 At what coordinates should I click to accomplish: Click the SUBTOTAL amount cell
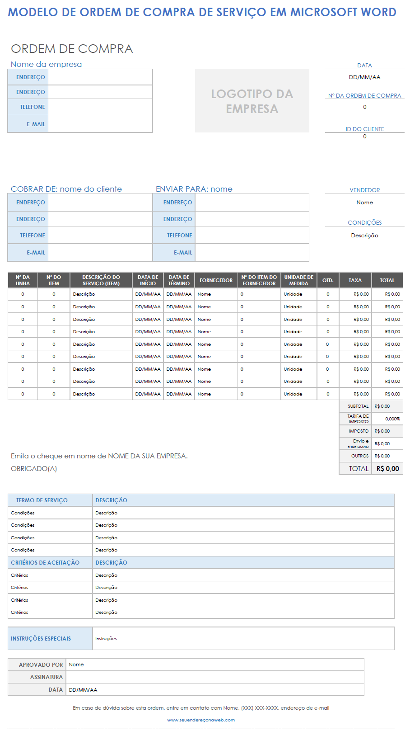(x=387, y=406)
